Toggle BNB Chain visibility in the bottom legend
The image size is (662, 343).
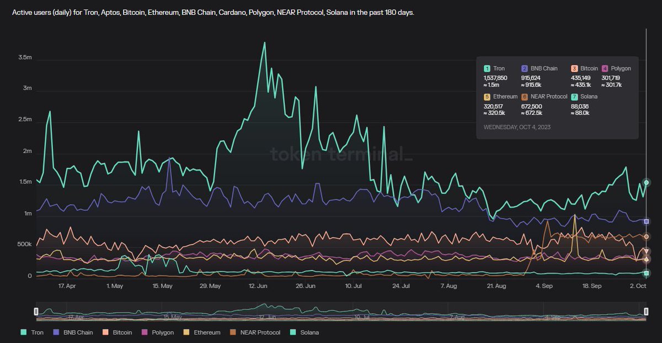pos(73,333)
